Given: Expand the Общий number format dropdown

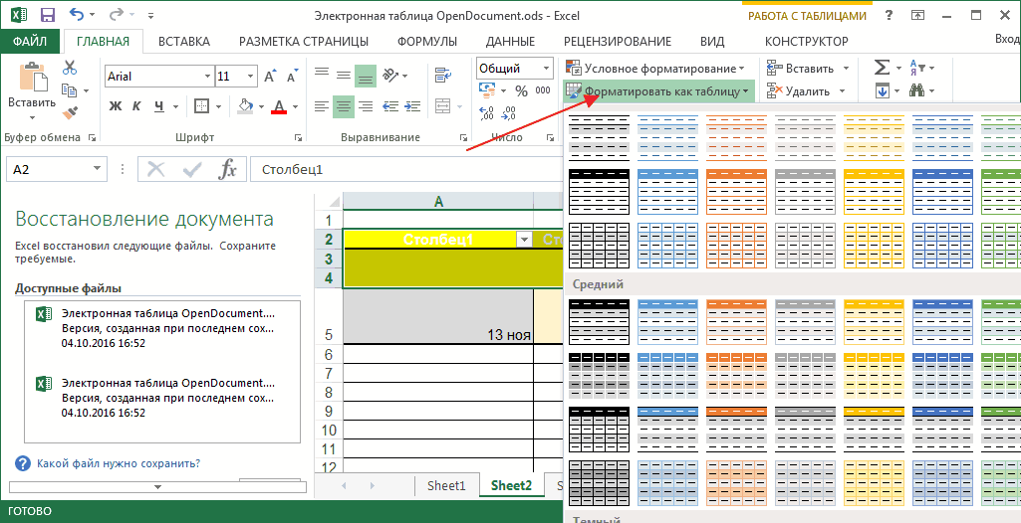Looking at the screenshot, I should click(x=546, y=69).
